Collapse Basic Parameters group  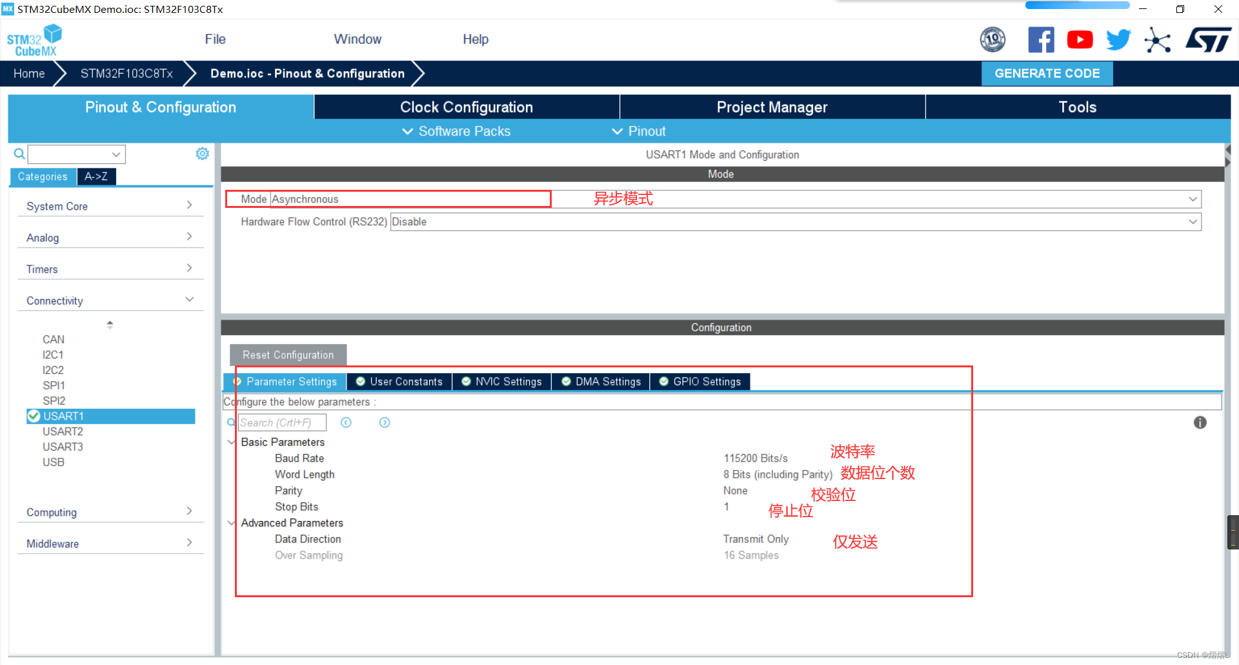click(x=231, y=442)
